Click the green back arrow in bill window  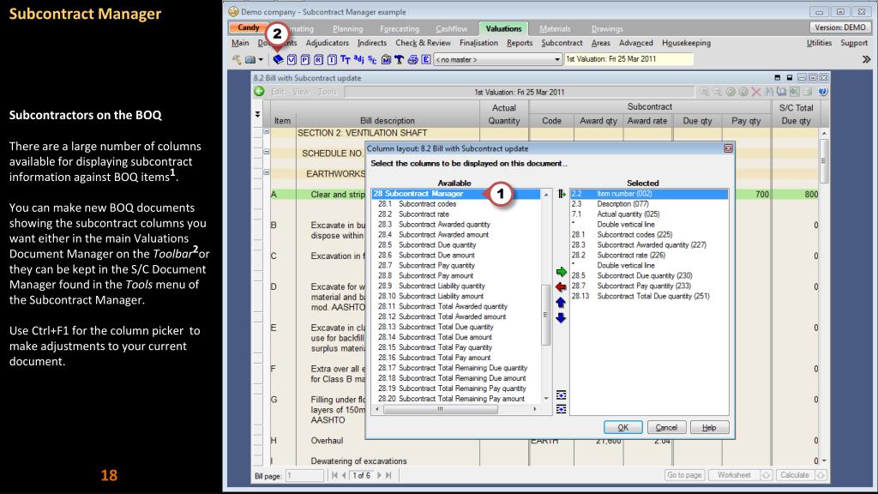pos(259,91)
